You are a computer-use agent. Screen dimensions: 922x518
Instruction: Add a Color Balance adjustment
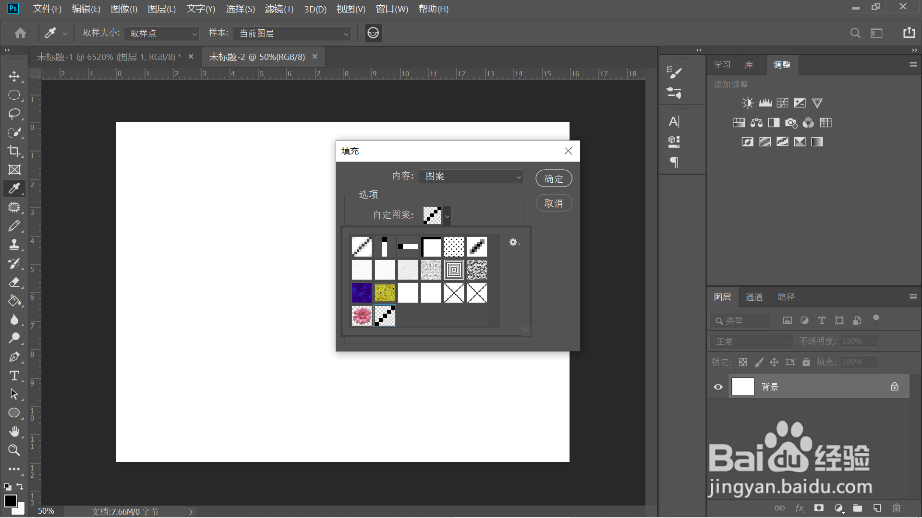pyautogui.click(x=756, y=123)
